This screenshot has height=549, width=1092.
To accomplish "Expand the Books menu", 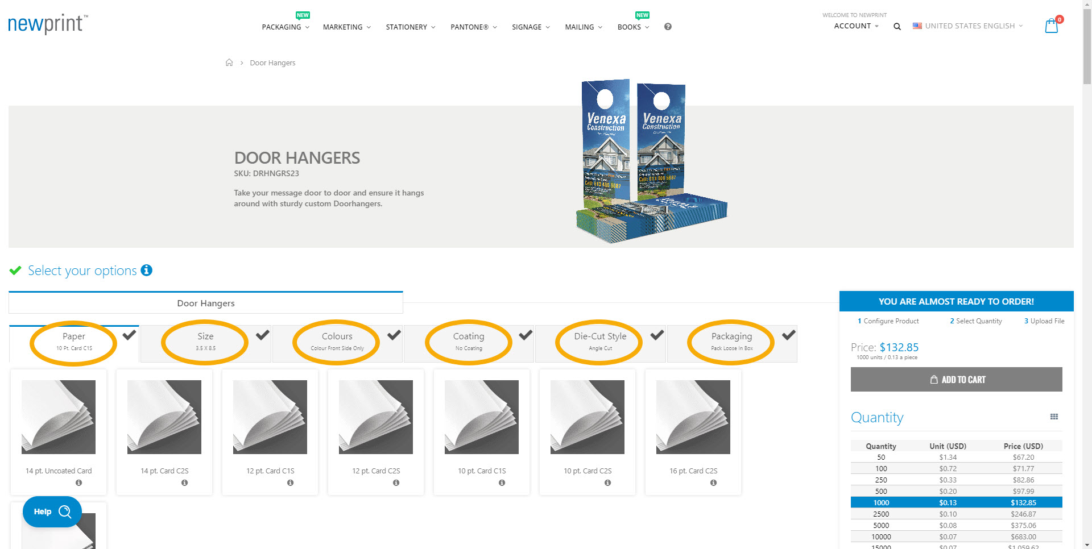I will [x=633, y=27].
